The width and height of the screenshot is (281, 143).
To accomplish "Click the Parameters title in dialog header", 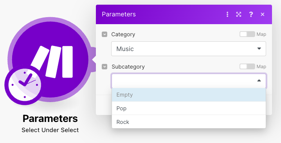I will [x=119, y=14].
